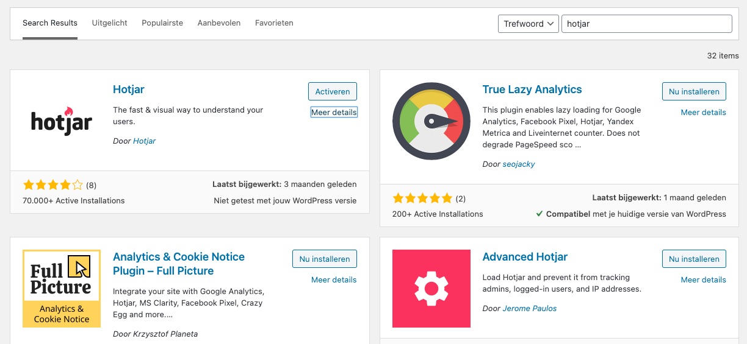The width and height of the screenshot is (747, 344).
Task: Install the Advanced Hotjar plugin
Action: pyautogui.click(x=694, y=259)
